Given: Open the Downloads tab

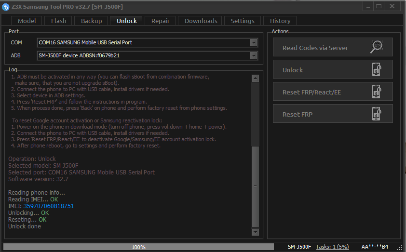Looking at the screenshot, I should [x=201, y=21].
